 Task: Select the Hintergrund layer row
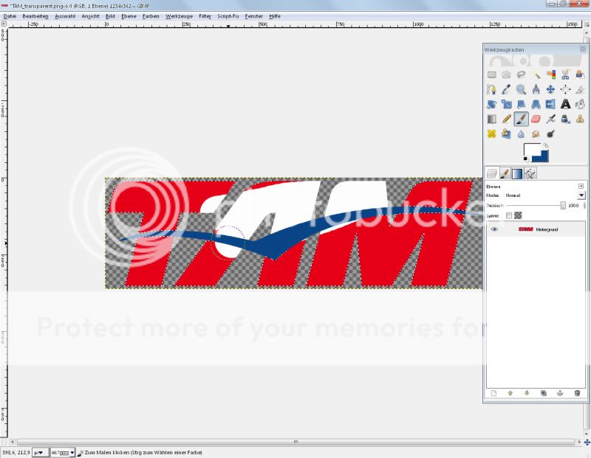[x=547, y=230]
